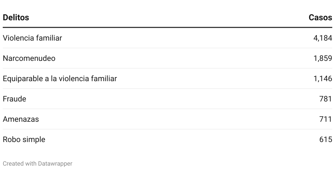Click the word Datawrapper in footer
The image size is (335, 170).
pyautogui.click(x=55, y=164)
